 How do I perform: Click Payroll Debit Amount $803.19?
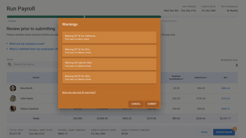[x=63, y=134]
